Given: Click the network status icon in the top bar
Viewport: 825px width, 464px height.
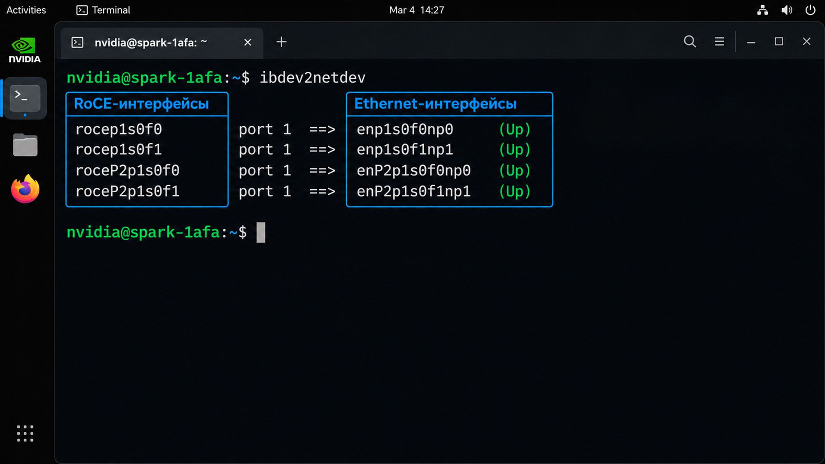Looking at the screenshot, I should pyautogui.click(x=763, y=10).
